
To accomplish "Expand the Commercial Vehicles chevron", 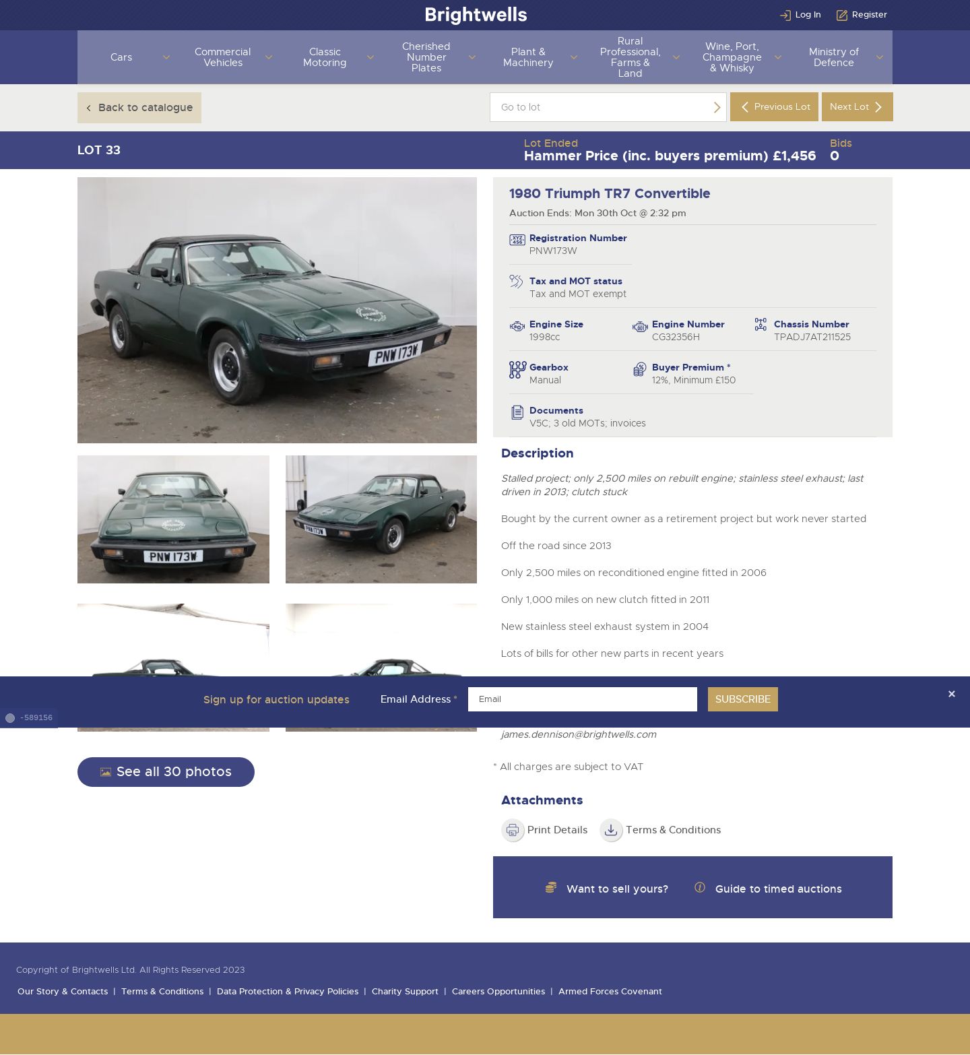I will coord(269,57).
